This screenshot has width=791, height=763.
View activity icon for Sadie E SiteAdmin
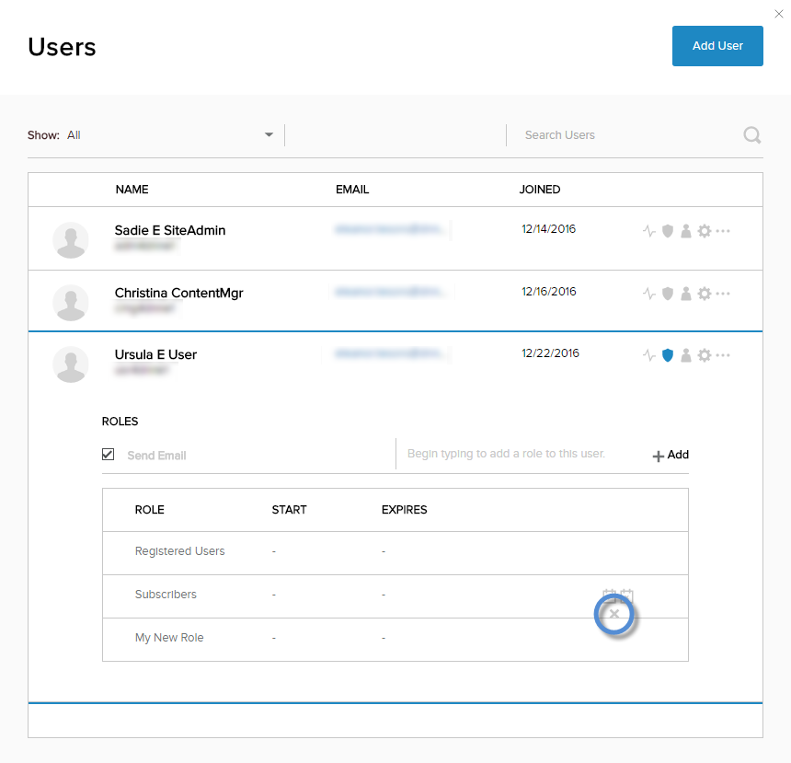[648, 231]
